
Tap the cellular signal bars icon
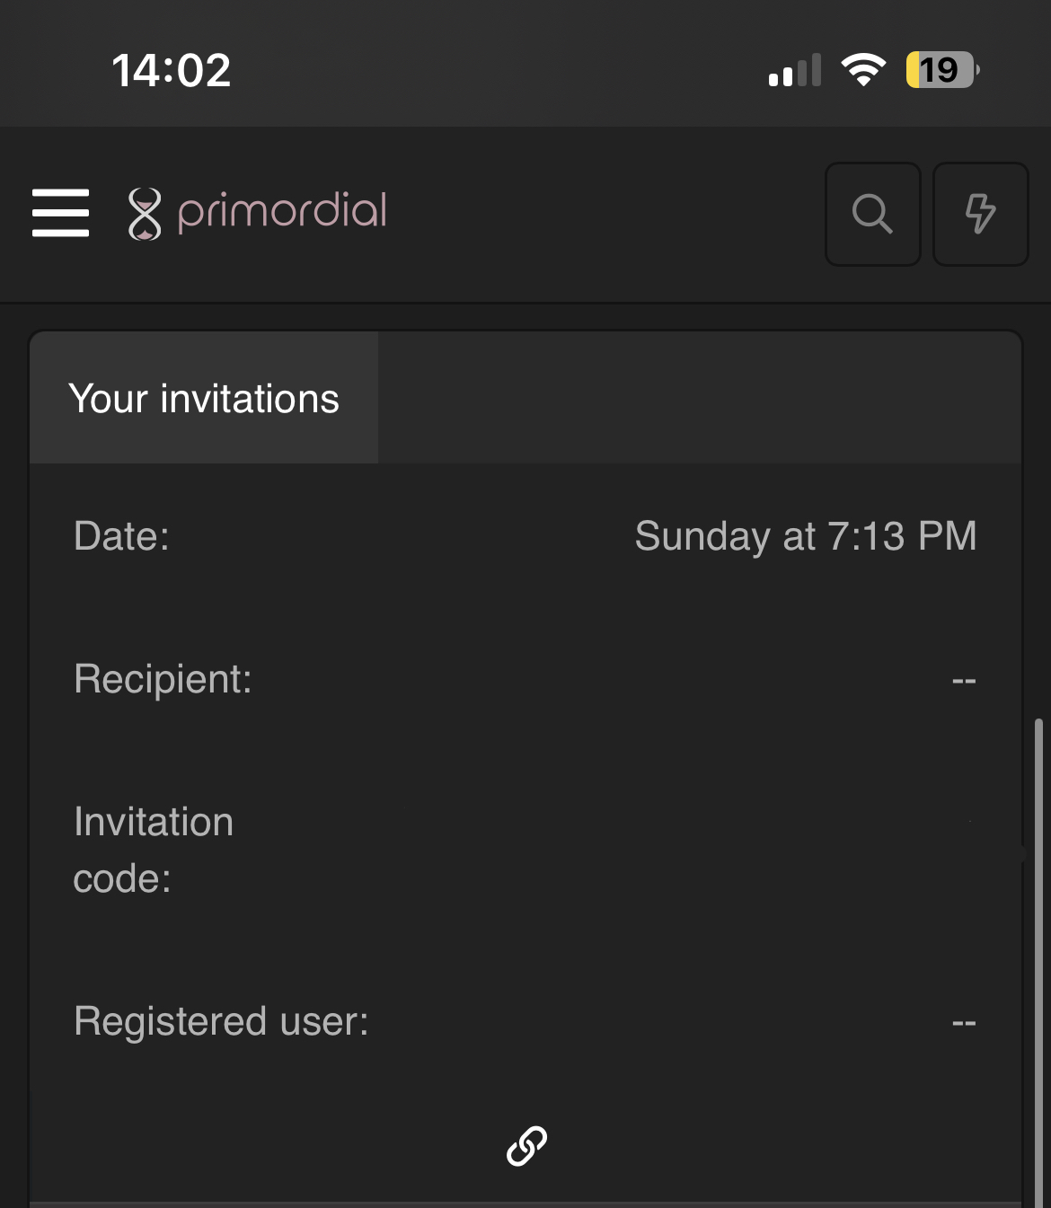(x=795, y=70)
